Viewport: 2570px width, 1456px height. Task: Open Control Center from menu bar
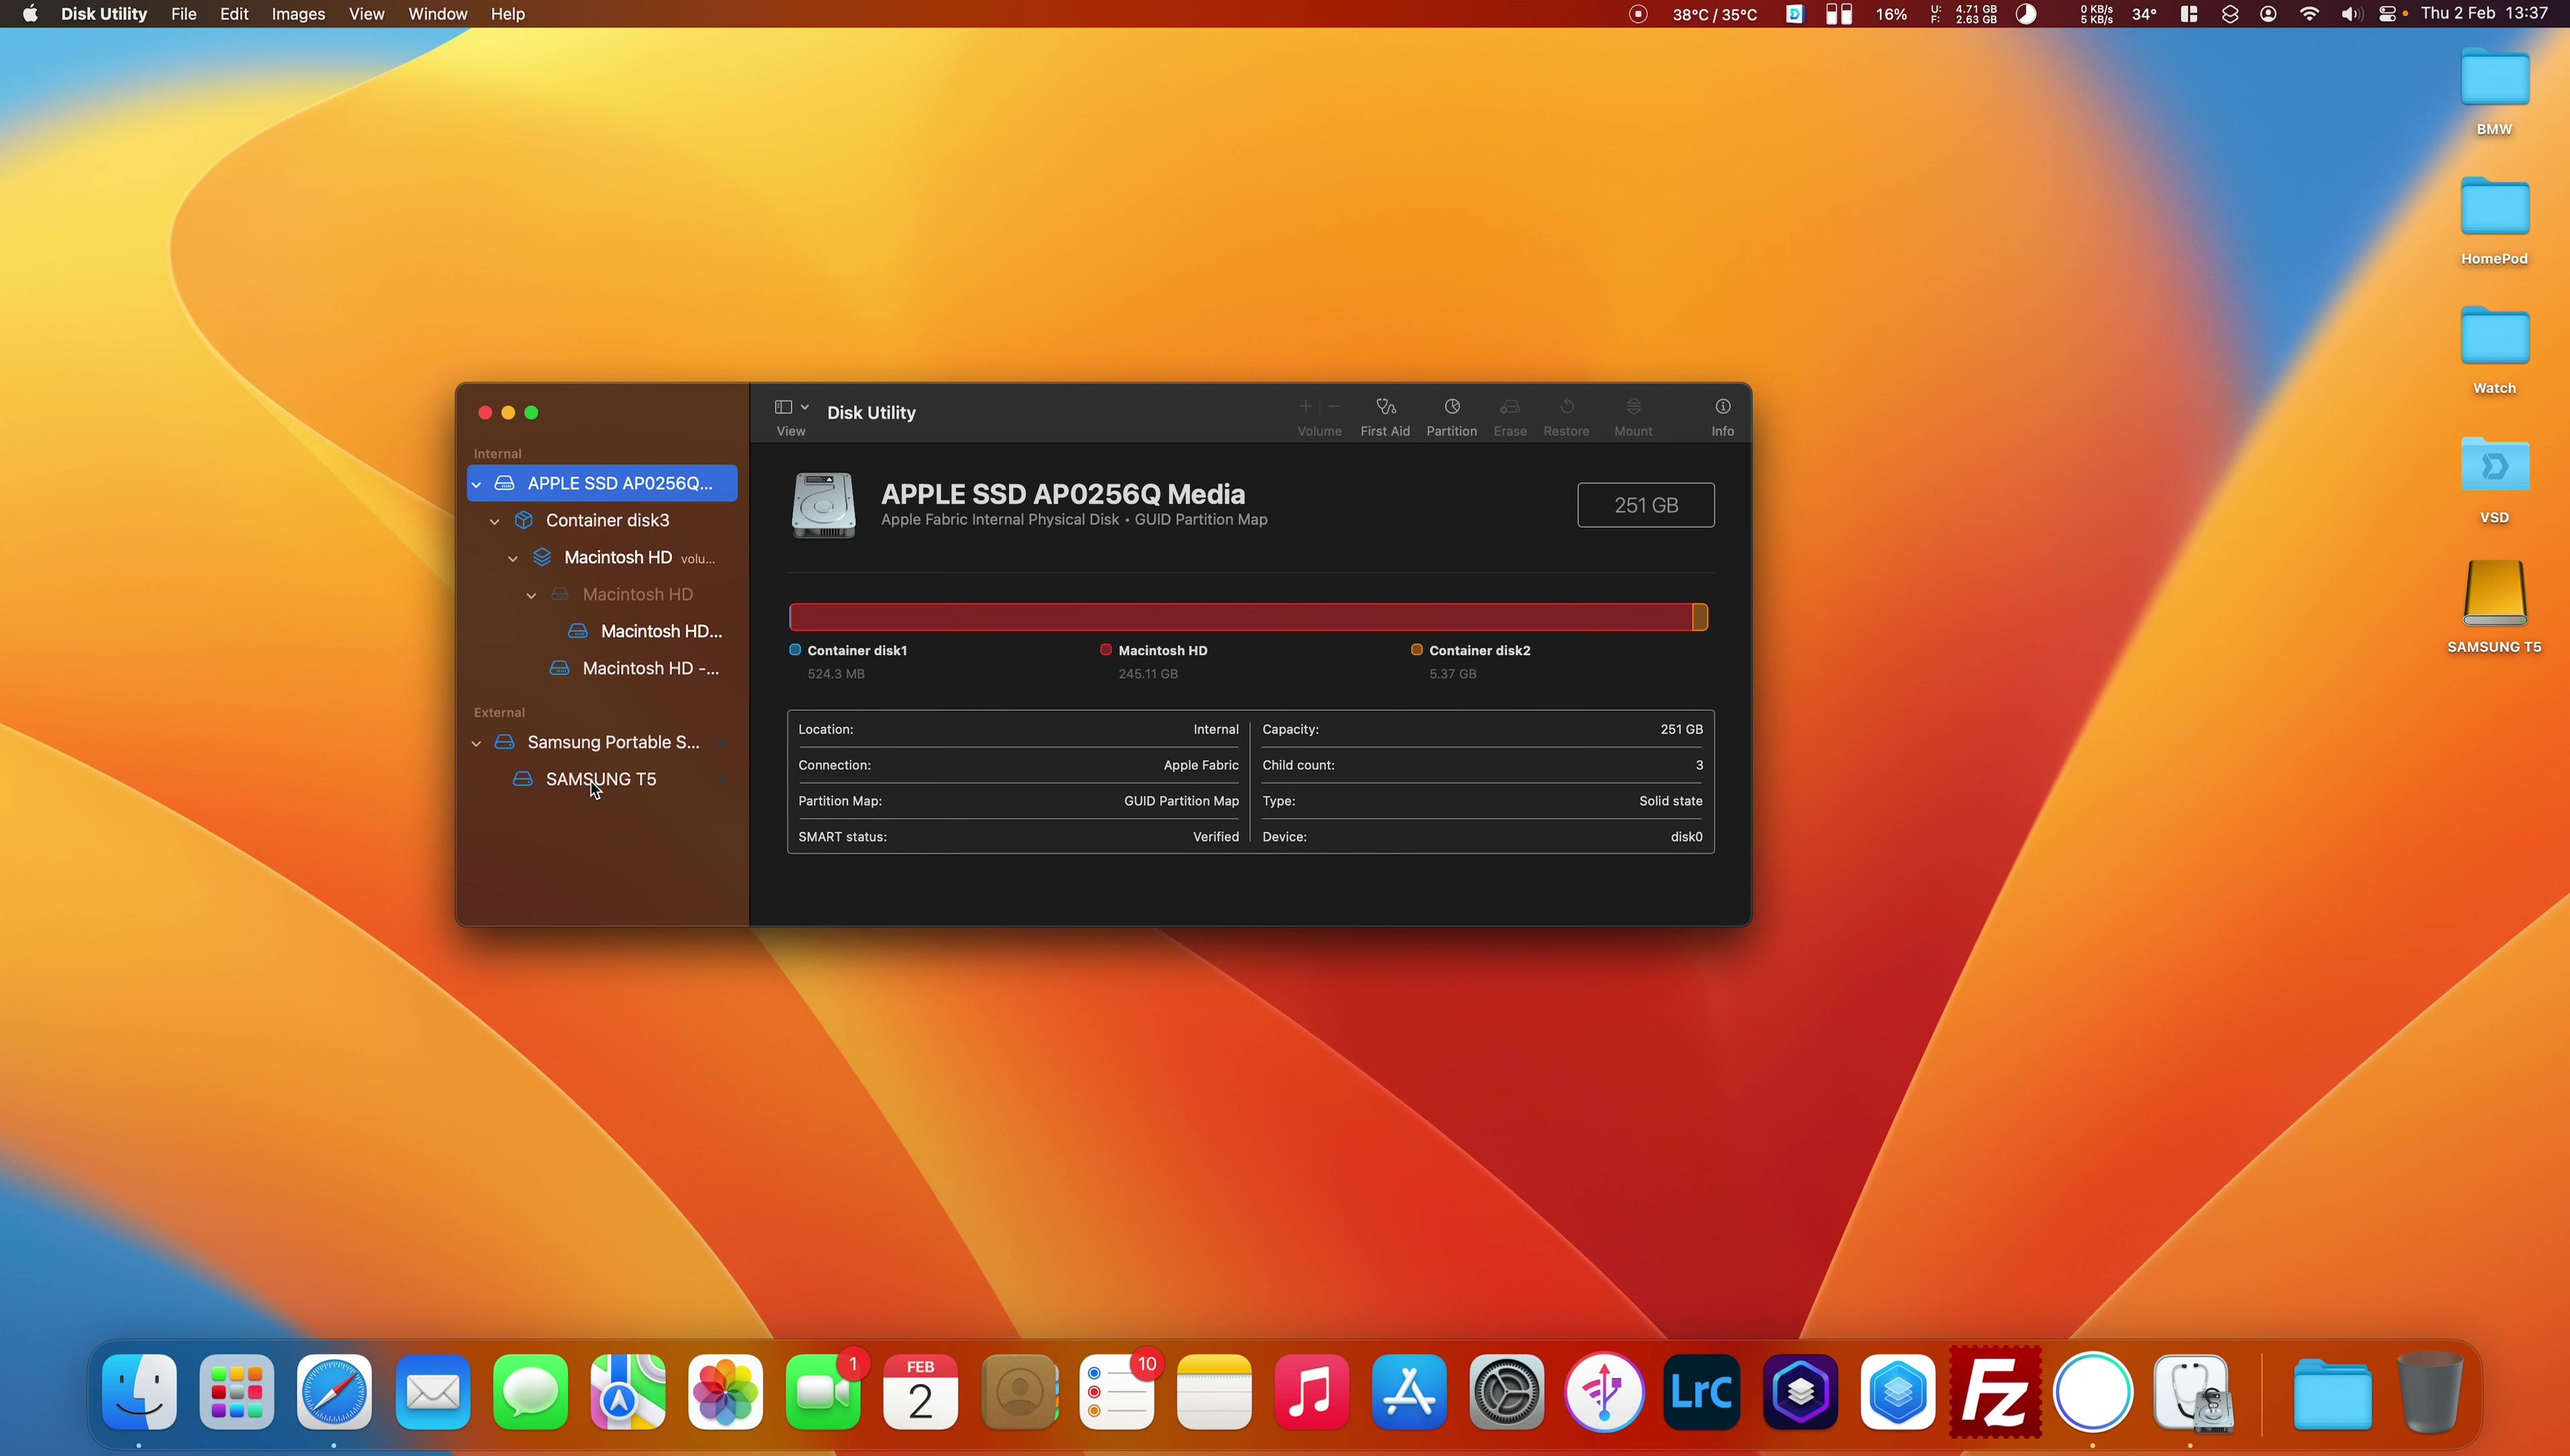[x=2387, y=14]
